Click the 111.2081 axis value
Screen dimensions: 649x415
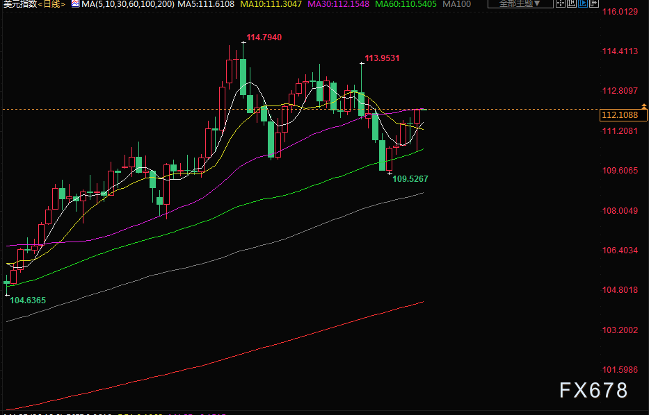(620, 131)
